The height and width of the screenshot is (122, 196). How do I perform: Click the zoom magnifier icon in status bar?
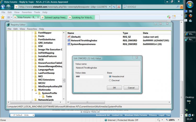167,120
